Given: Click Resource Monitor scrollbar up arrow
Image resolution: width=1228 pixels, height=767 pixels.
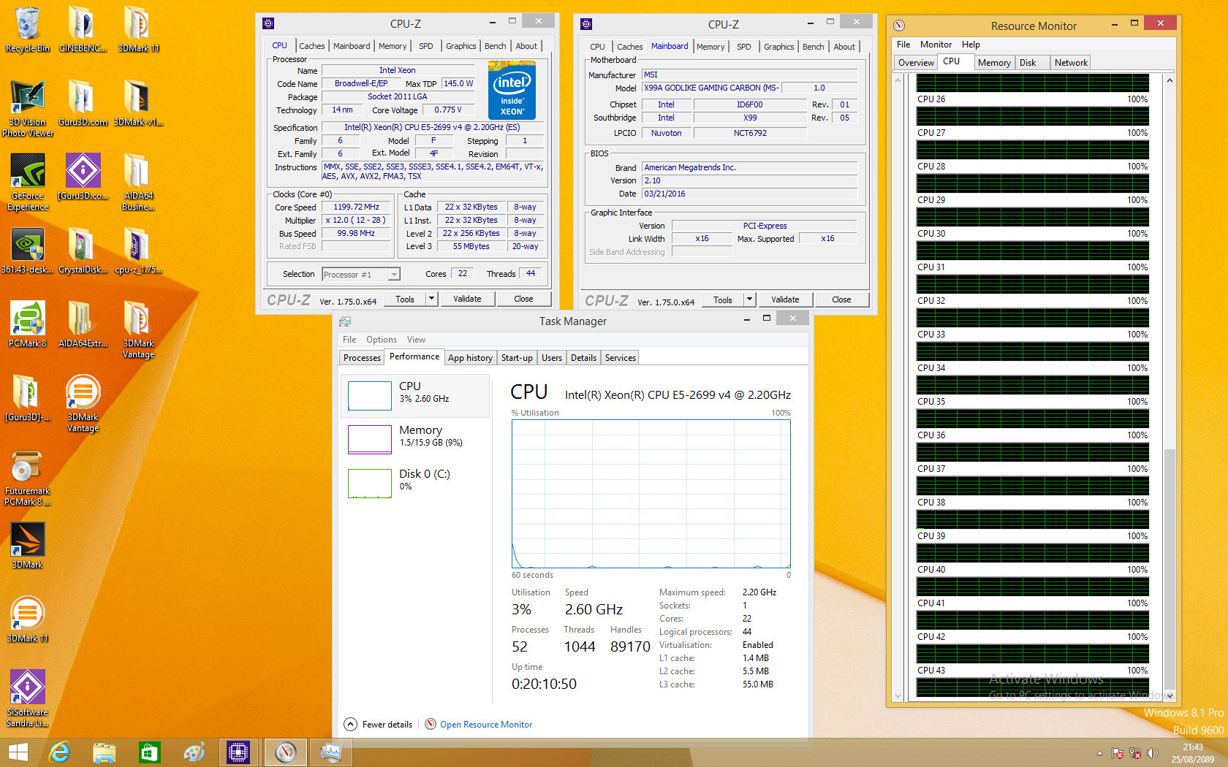Looking at the screenshot, I should coord(1170,80).
